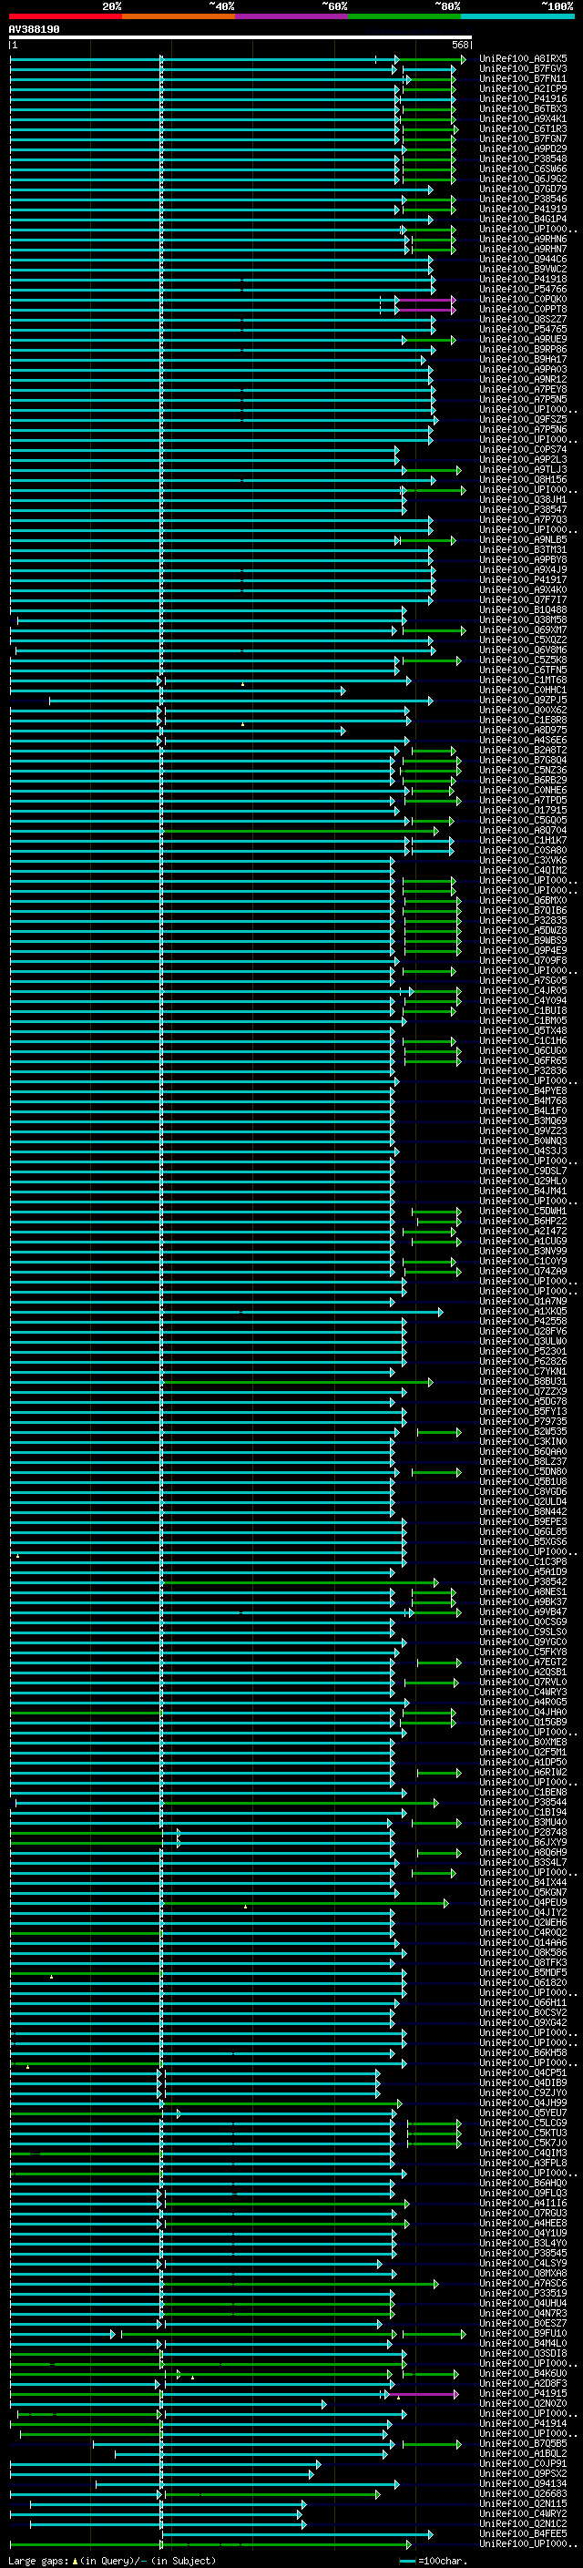Select the label UniRef100_P41918

[x=523, y=279]
